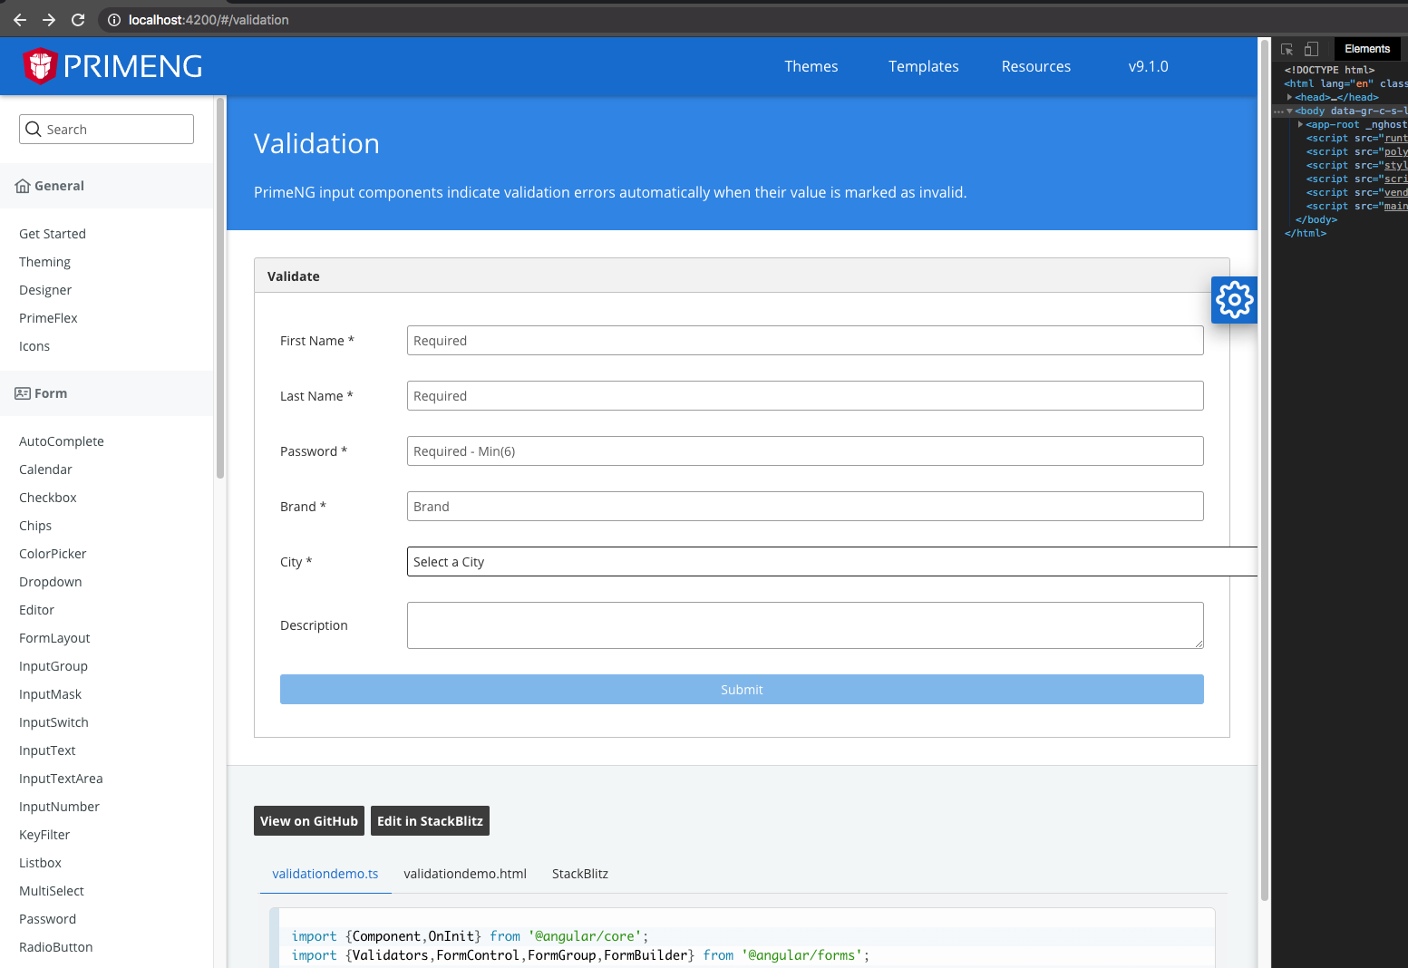Image resolution: width=1408 pixels, height=968 pixels.
Task: Open the Themes menu
Action: (x=811, y=66)
